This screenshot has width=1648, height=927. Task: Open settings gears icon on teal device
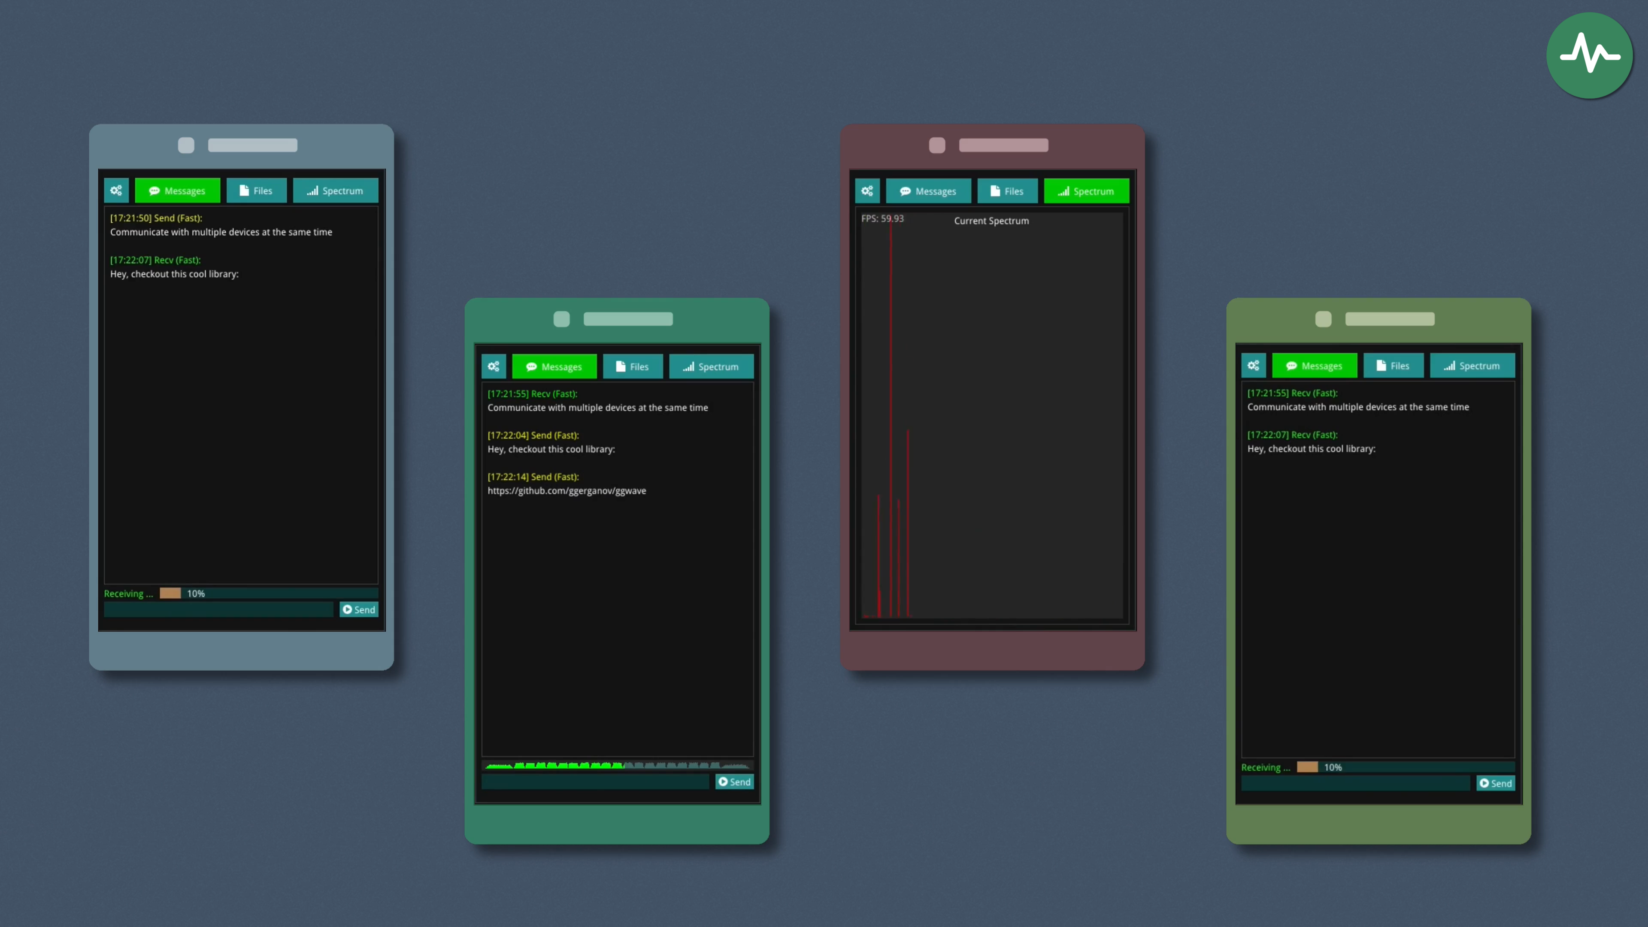(x=493, y=367)
